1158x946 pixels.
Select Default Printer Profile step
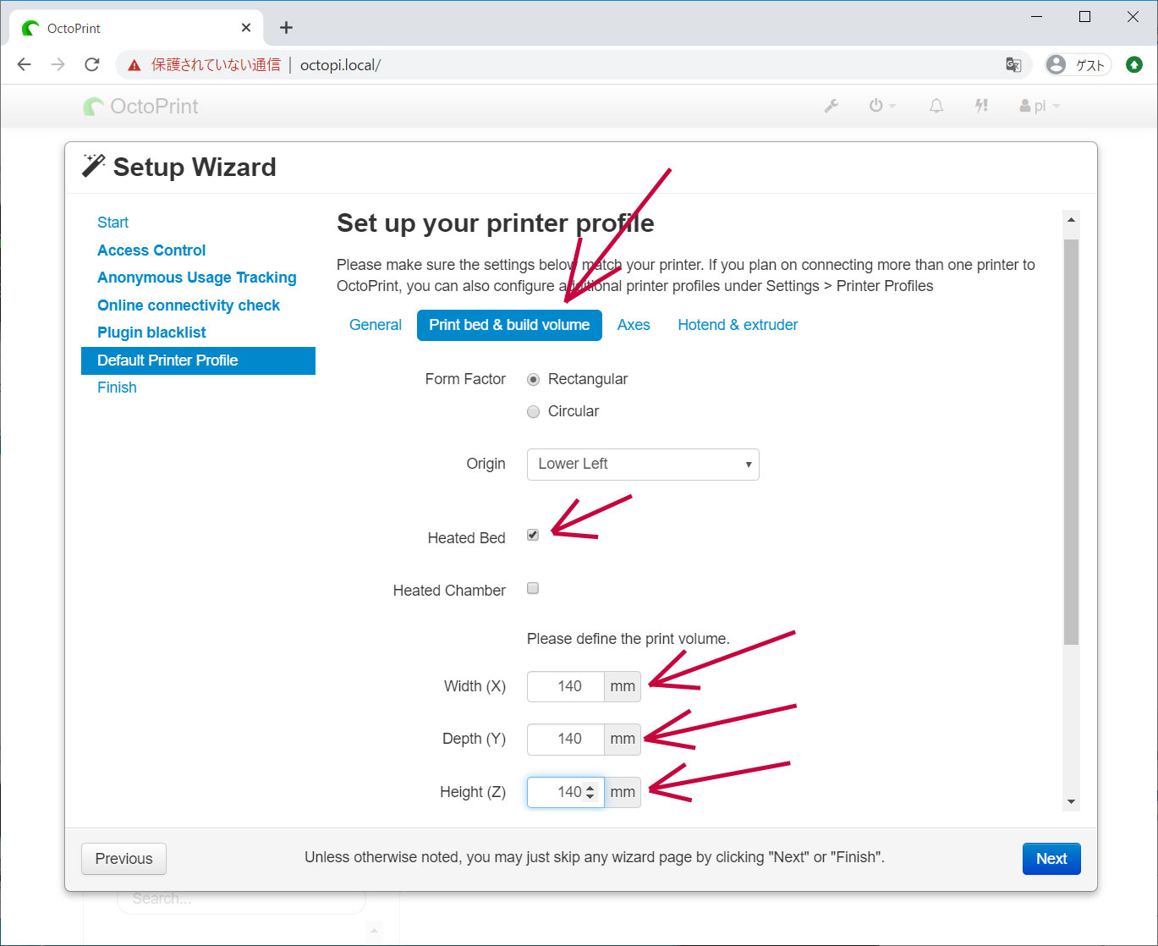point(198,360)
